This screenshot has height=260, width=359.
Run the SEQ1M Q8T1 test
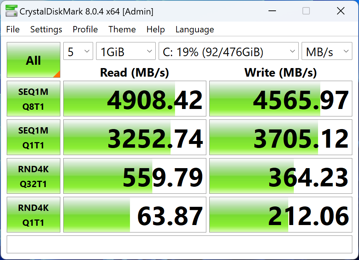point(34,99)
